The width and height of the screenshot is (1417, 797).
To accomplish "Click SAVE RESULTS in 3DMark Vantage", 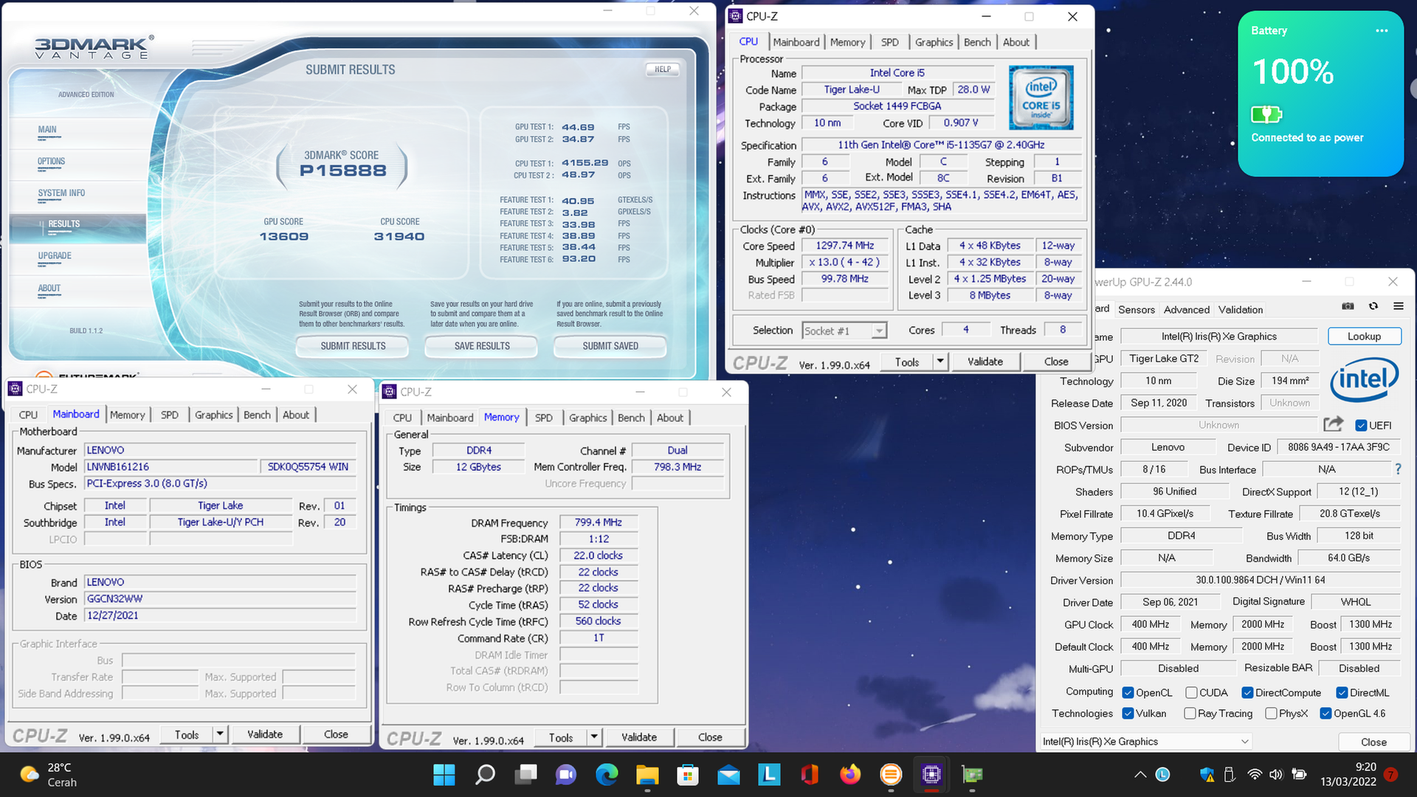I will 482,346.
